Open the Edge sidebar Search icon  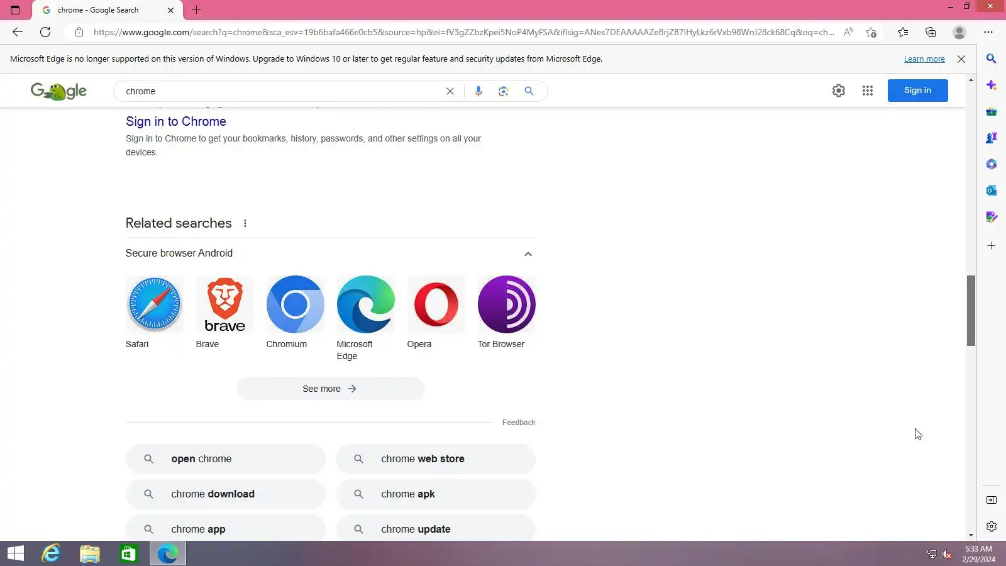(992, 58)
